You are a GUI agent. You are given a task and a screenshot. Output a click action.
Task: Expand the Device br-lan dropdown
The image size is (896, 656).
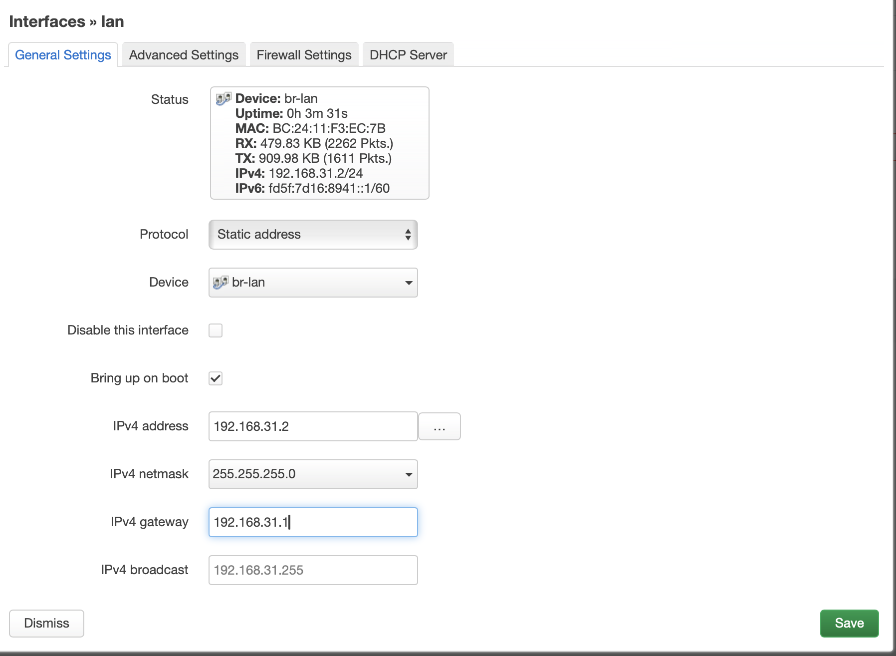(312, 283)
